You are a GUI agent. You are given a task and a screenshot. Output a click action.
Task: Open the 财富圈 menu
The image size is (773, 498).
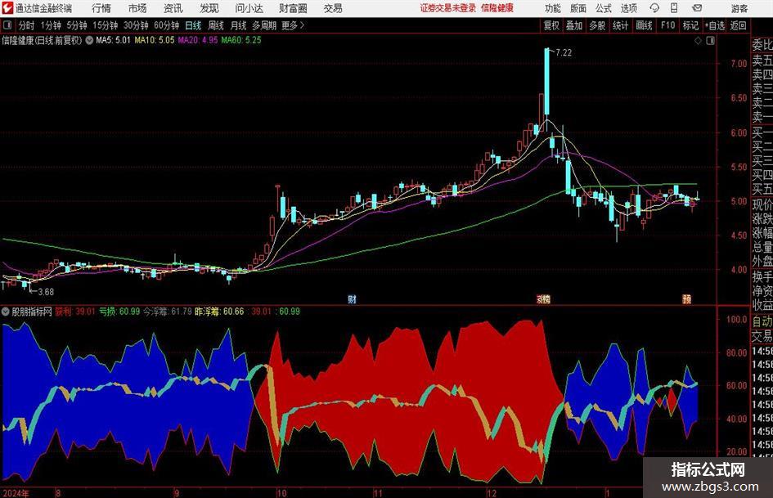coord(293,8)
